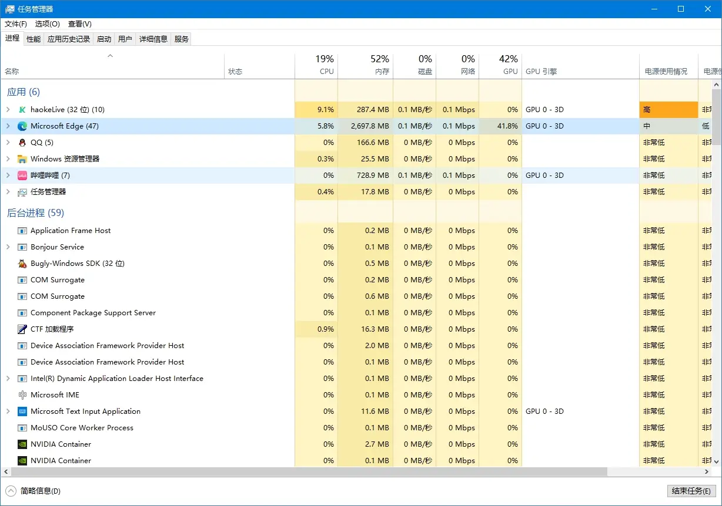Image resolution: width=722 pixels, height=506 pixels.
Task: Click the Microsoft Text Input Application icon
Action: point(22,411)
